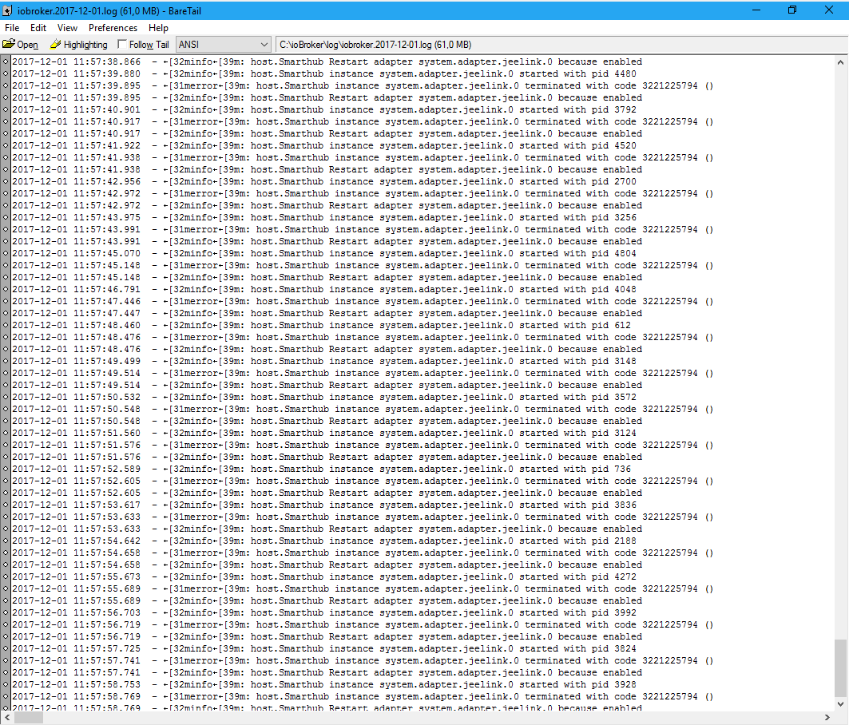
Task: Select log line started with pid 4272
Action: click(323, 576)
